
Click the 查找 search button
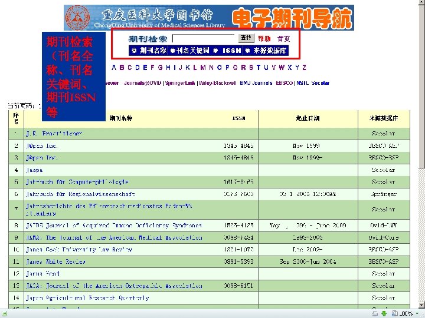pyautogui.click(x=246, y=38)
